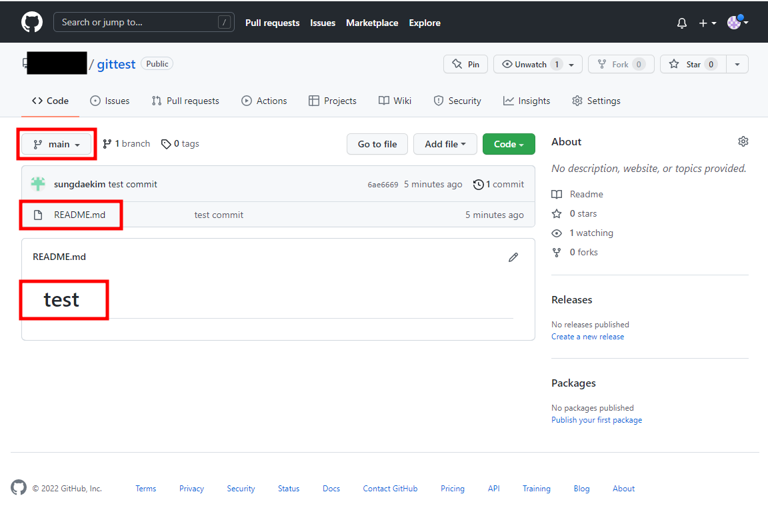Image resolution: width=768 pixels, height=510 pixels.
Task: Switch to the Wiki tab
Action: click(395, 101)
